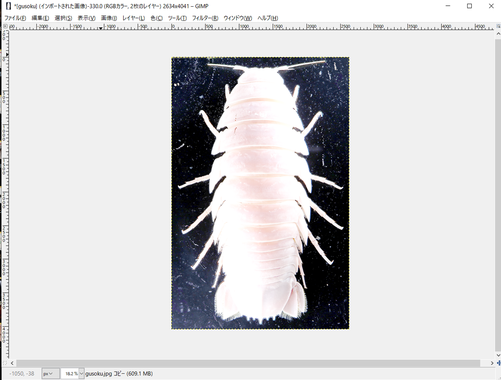This screenshot has height=380, width=501.
Task: Minimize the GIMP window
Action: coord(447,6)
